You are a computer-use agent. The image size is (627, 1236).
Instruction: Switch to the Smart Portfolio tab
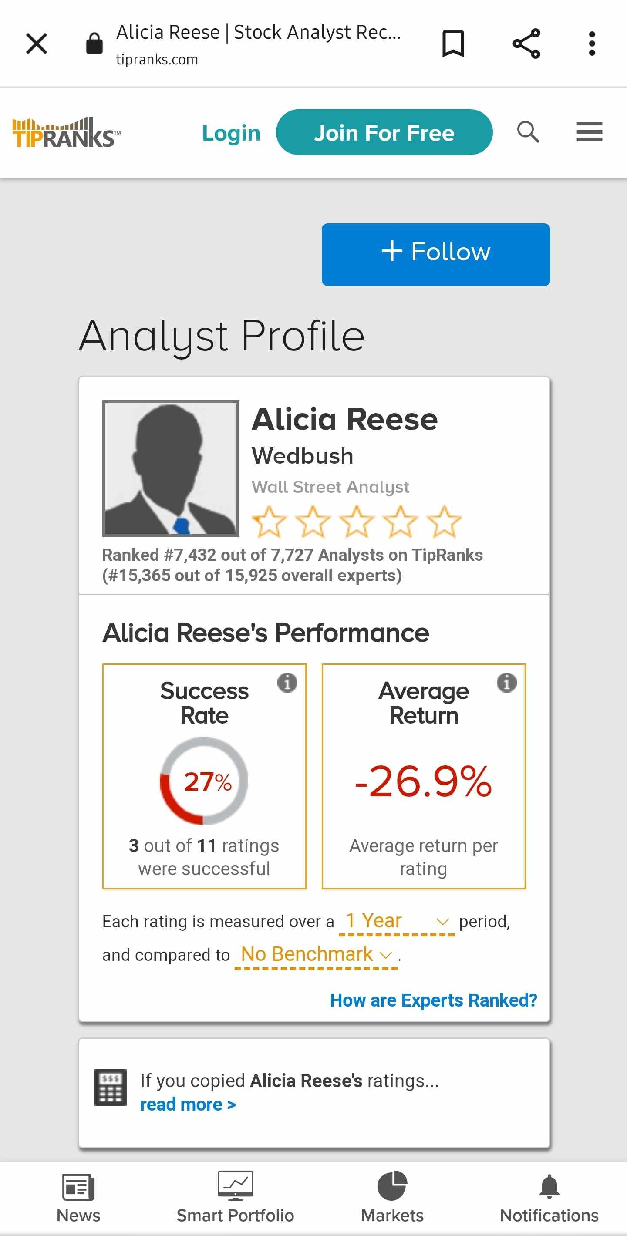point(235,1198)
